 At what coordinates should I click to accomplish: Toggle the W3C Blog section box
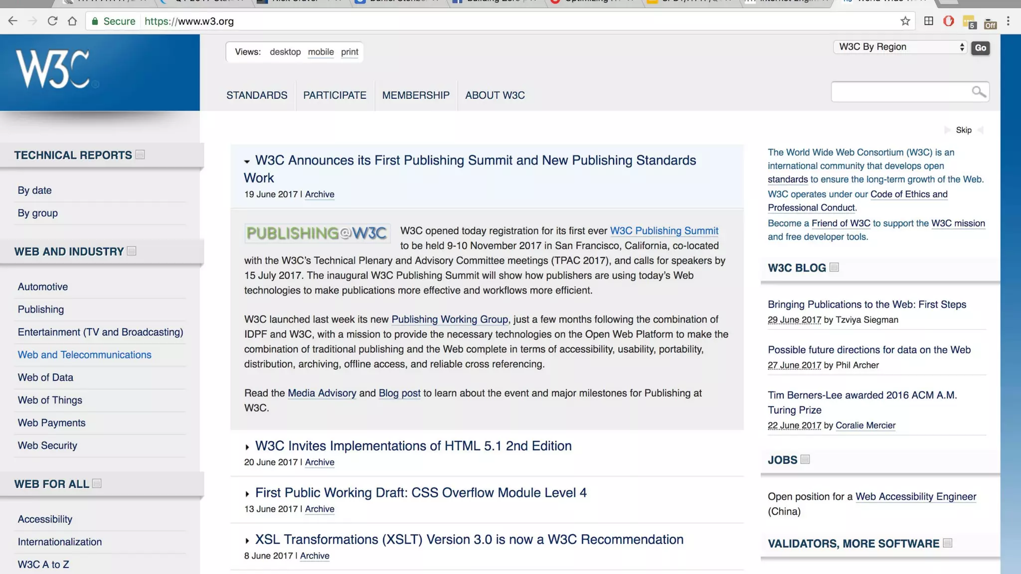pyautogui.click(x=834, y=267)
